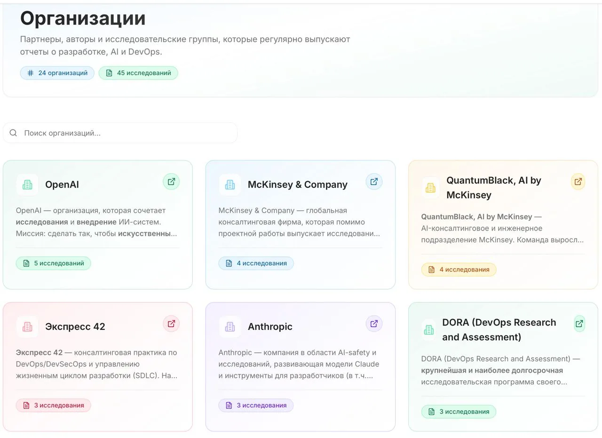
Task: Click the McKinsey & Company card description text
Action: (300, 222)
